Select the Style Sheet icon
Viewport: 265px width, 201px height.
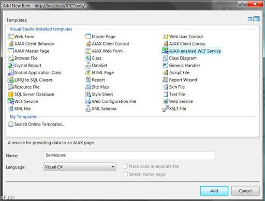point(88,94)
